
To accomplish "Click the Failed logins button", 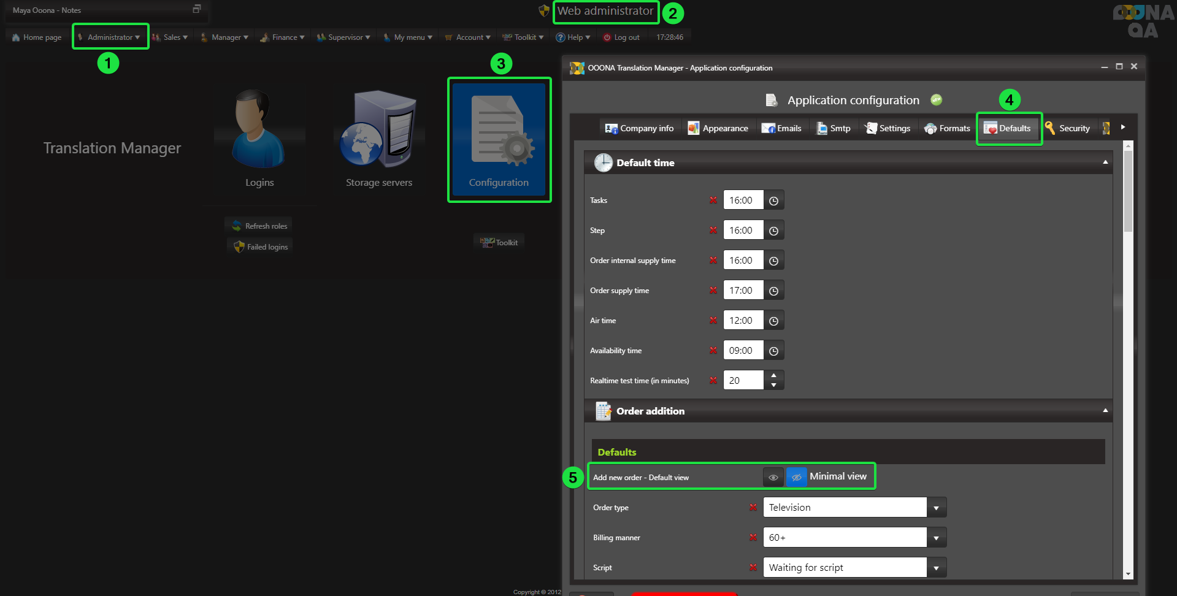I will point(260,247).
